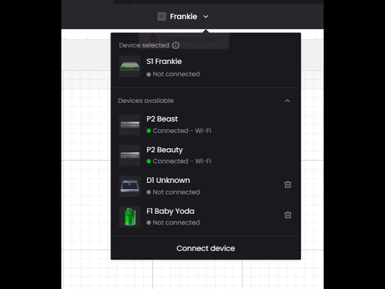Click the red error icon in Connection failed toast
The image size is (385, 289).
click(x=153, y=39)
